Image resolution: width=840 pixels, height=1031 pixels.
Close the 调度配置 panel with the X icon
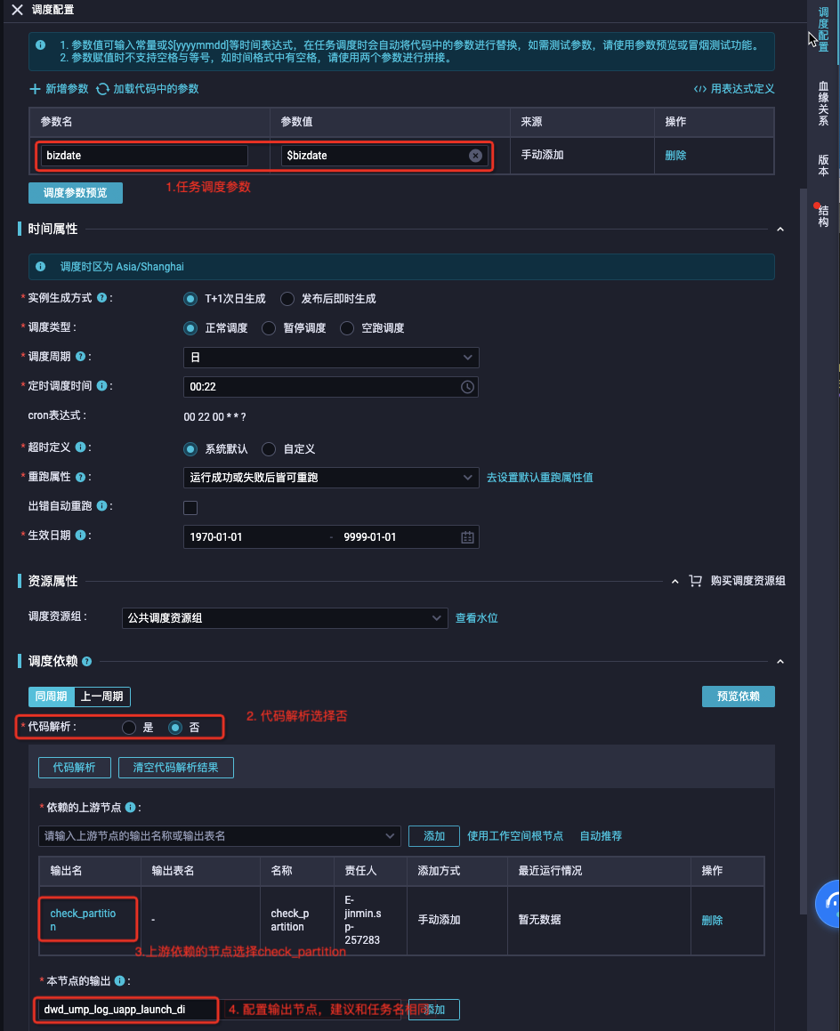(x=17, y=10)
